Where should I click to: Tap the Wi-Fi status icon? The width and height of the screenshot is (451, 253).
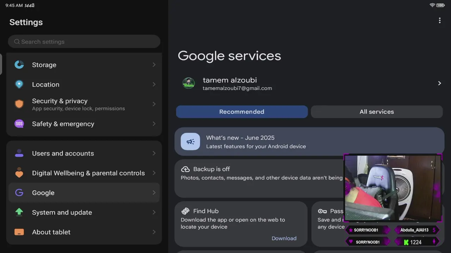[432, 5]
